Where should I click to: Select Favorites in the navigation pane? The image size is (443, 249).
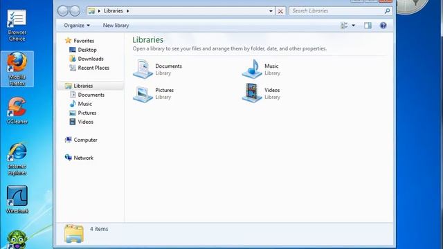84,41
